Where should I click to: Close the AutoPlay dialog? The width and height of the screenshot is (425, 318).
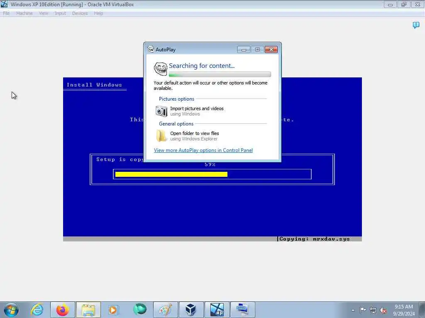pos(271,50)
